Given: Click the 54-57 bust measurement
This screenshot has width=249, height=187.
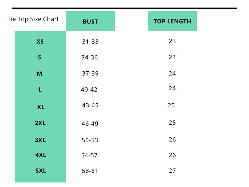Looking at the screenshot, I should pos(89,155).
